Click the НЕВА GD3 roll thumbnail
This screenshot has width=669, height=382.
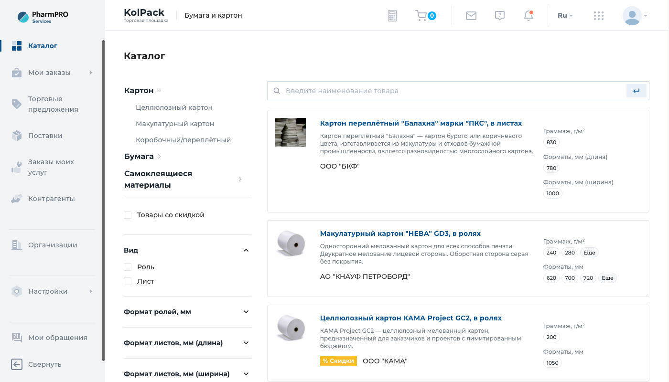291,243
